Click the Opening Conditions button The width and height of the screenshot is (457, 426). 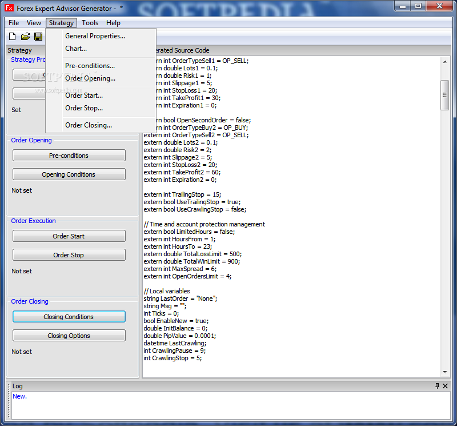69,174
